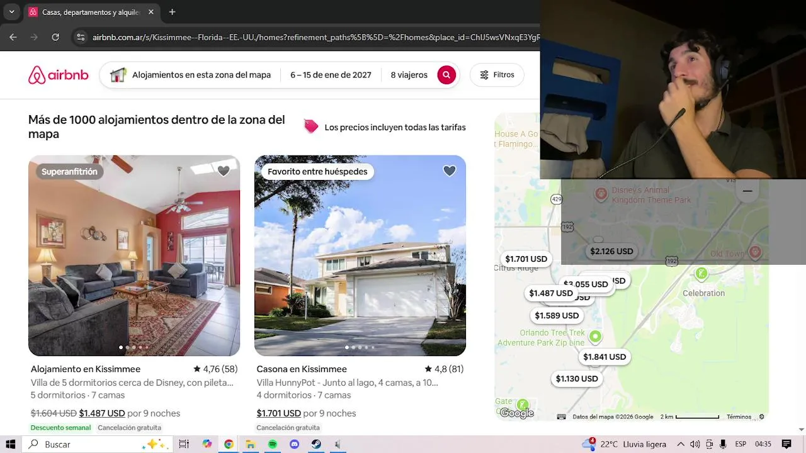Screen dimensions: 806x453
Task: Click the '$1.487 USD' listing price
Action: (102, 413)
